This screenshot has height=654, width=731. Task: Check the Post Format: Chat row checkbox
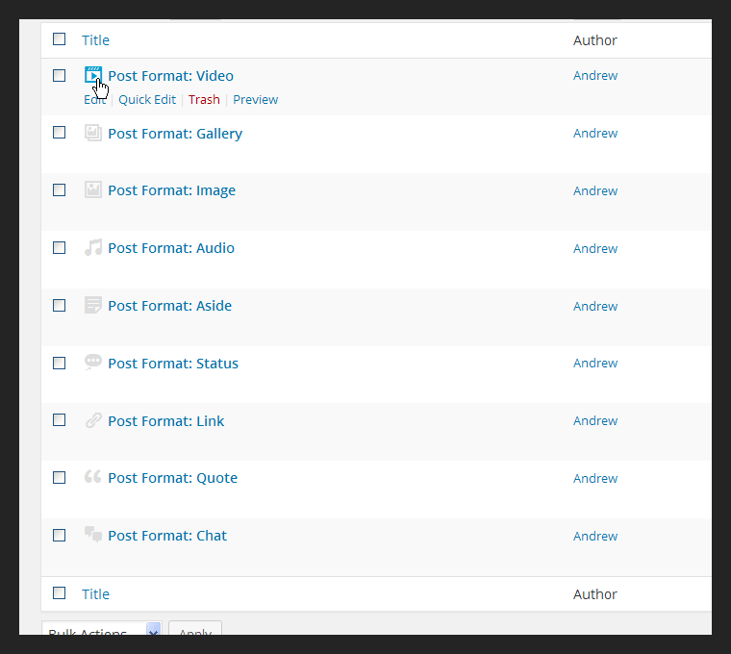click(60, 535)
